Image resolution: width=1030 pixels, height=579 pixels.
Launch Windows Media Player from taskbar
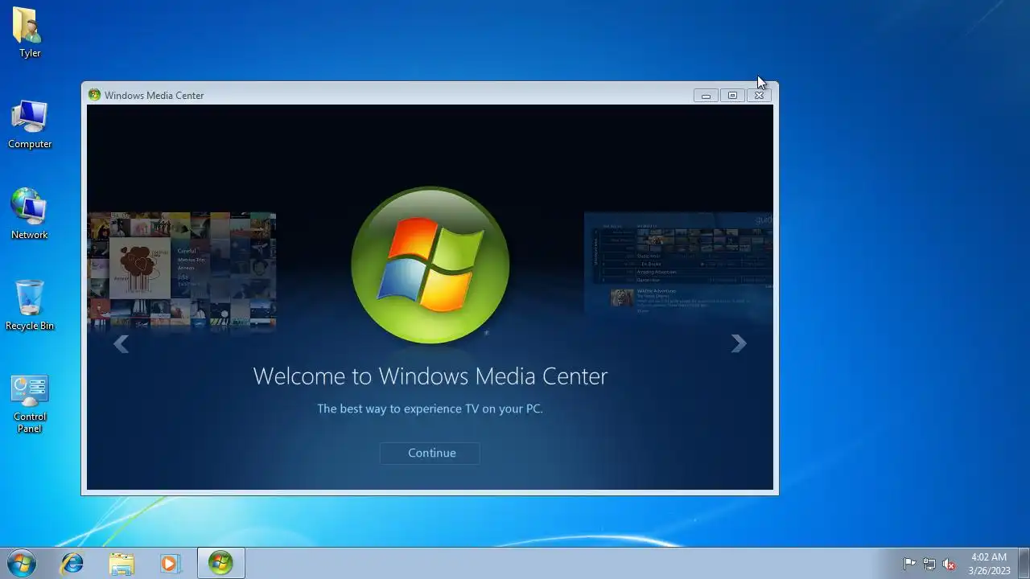[x=170, y=564]
